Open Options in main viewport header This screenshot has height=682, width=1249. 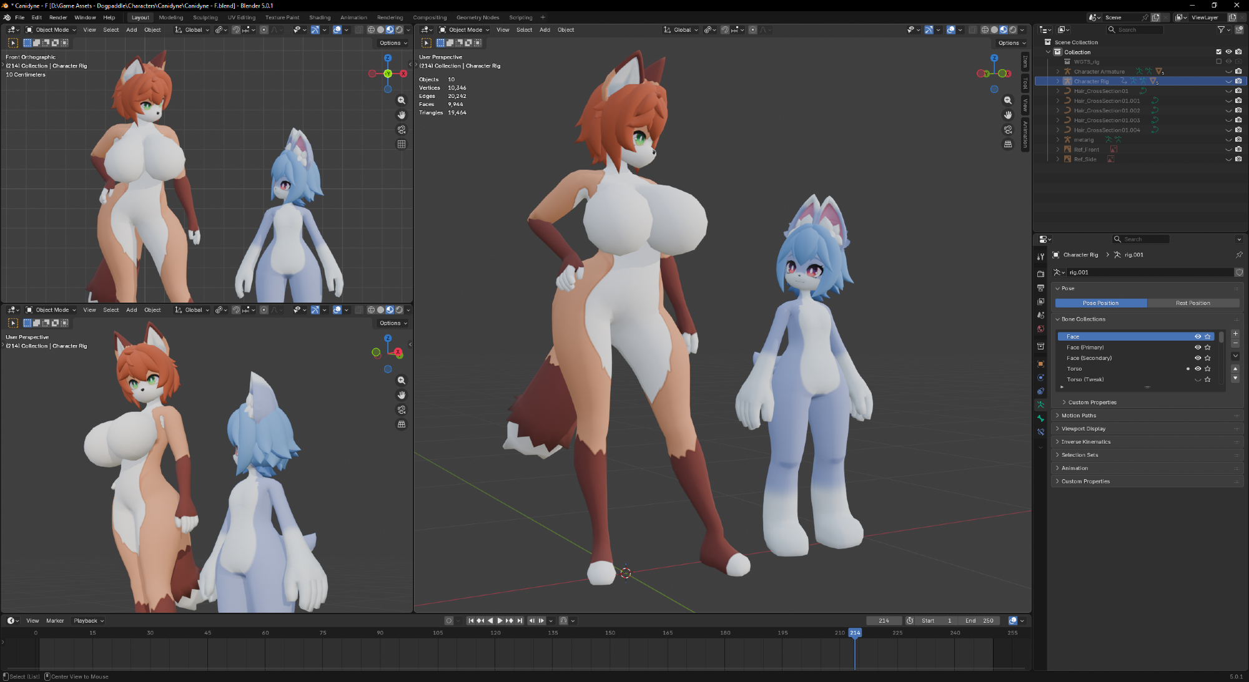1011,43
